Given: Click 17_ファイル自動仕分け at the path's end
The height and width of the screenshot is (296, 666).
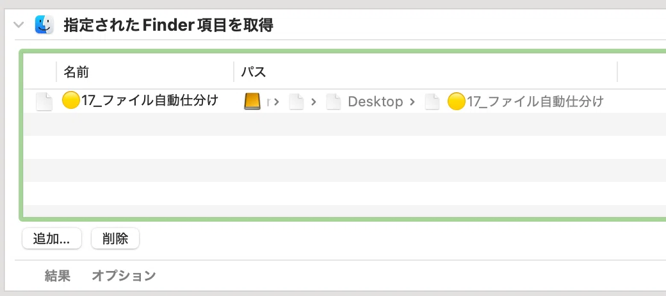Looking at the screenshot, I should [535, 101].
